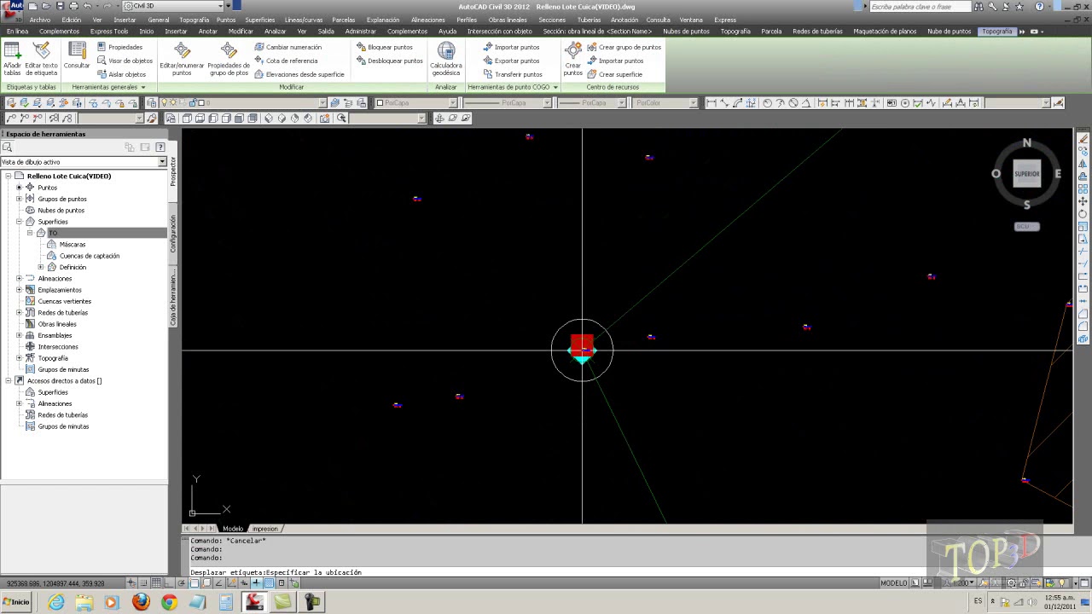This screenshot has height=614, width=1092.
Task: Click the binoculars search icon
Action: coord(980,6)
